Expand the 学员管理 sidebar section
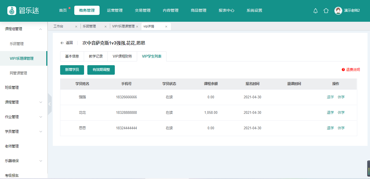 [41, 131]
